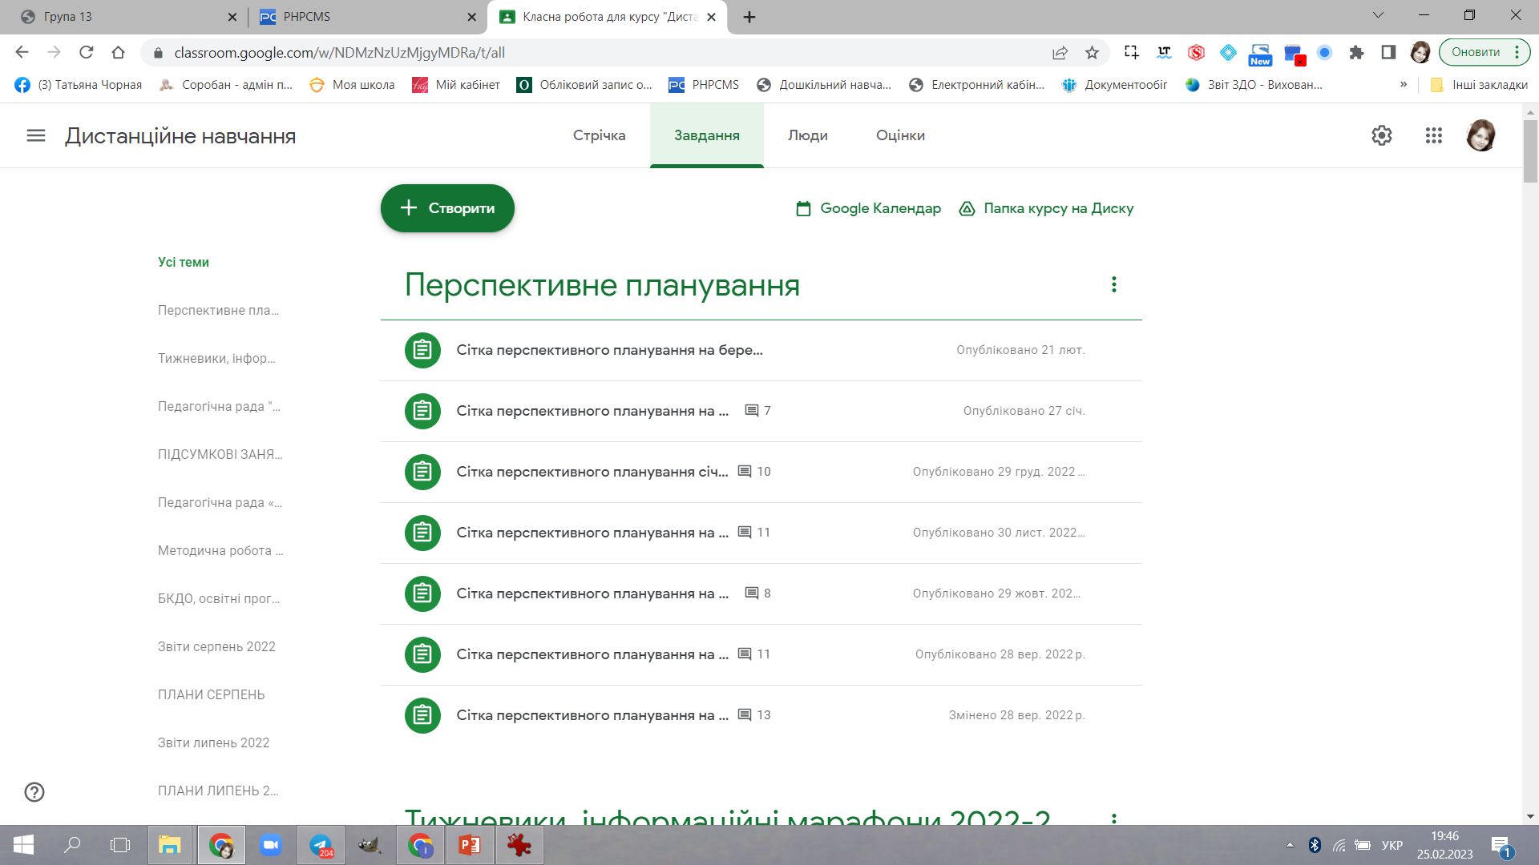Click the help question mark icon

pos(34,791)
